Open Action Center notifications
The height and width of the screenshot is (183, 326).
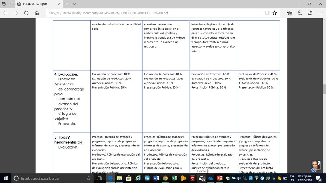click(318, 178)
